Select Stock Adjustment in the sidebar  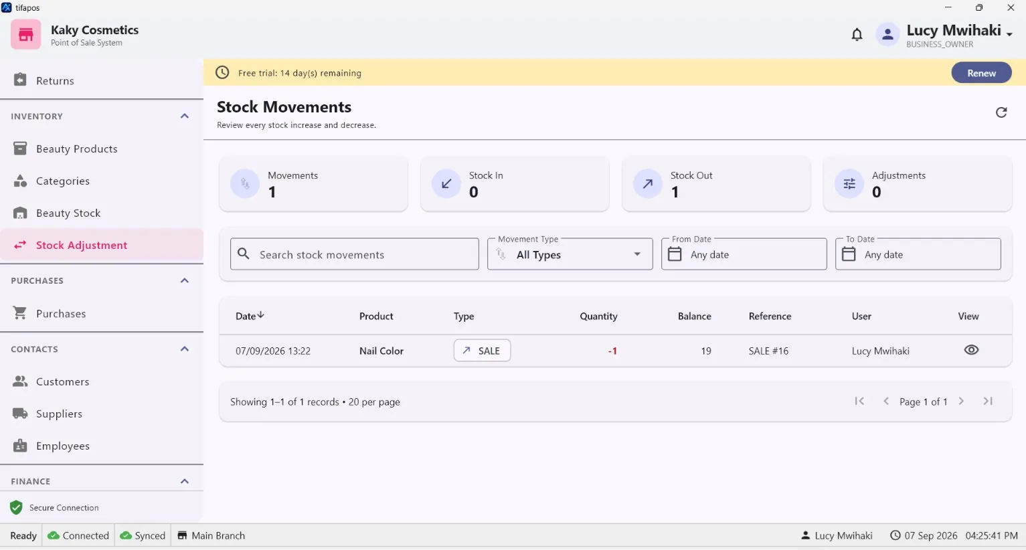pos(102,245)
